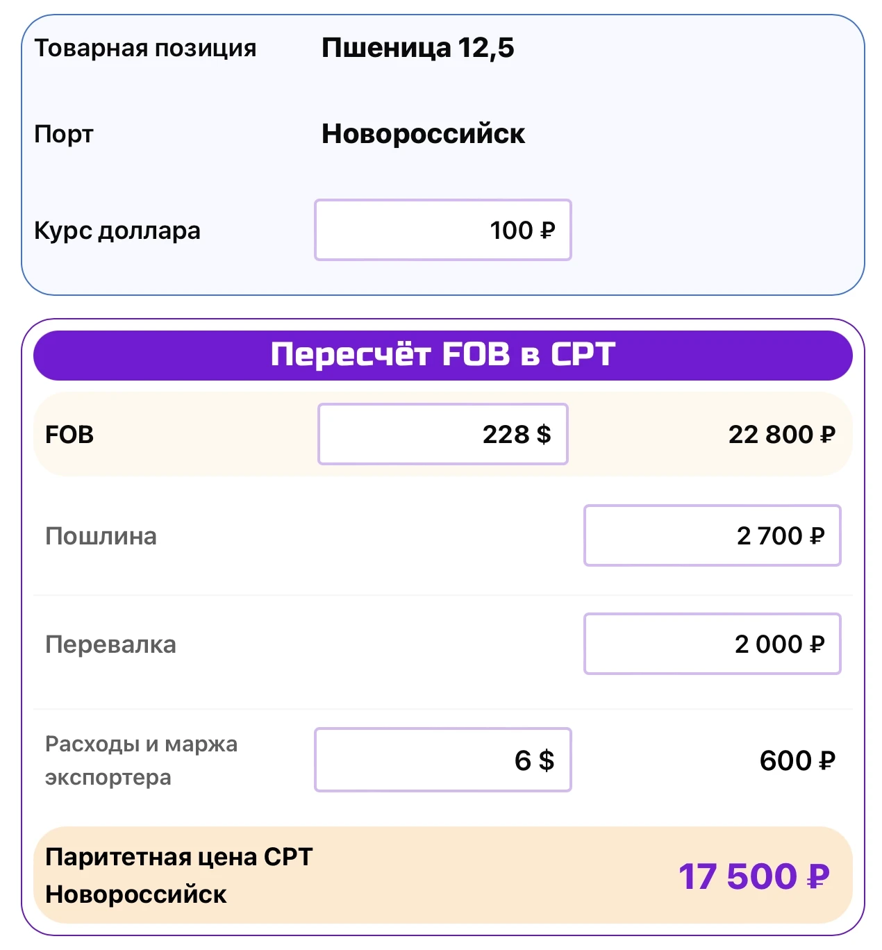Screen dimensions: 882x950
Task: Click the purple 17 500 parity price number
Action: point(738,876)
